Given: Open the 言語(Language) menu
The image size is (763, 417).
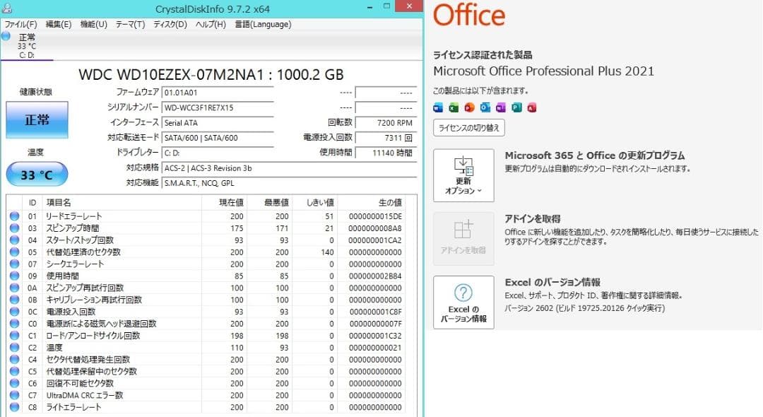Looking at the screenshot, I should (263, 24).
